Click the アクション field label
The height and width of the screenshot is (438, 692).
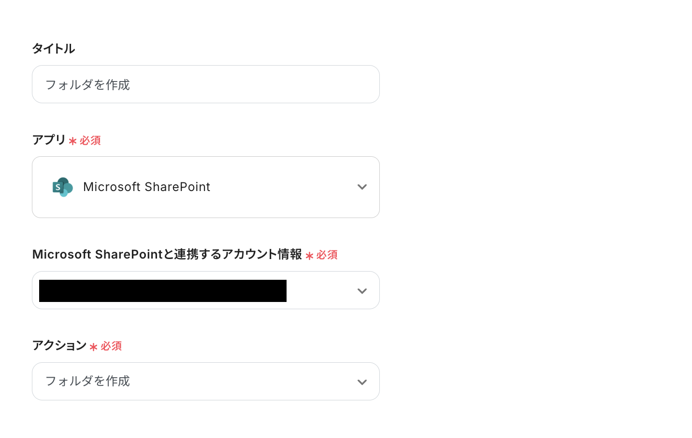[59, 345]
